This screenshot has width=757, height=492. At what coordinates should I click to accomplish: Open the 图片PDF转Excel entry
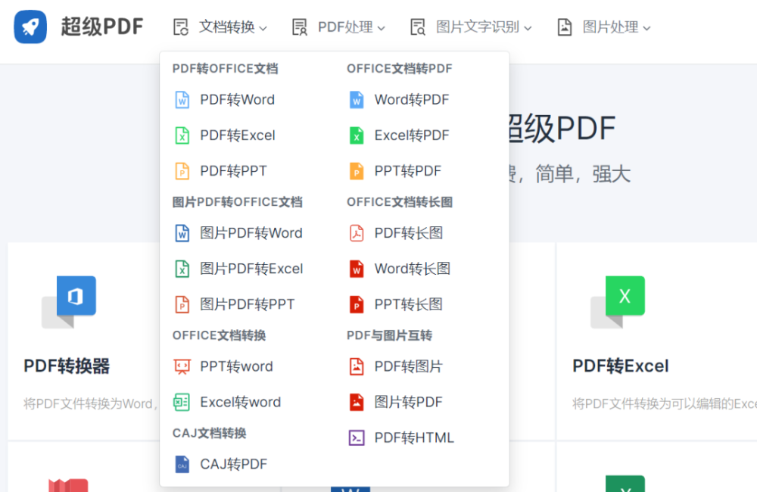tap(251, 269)
